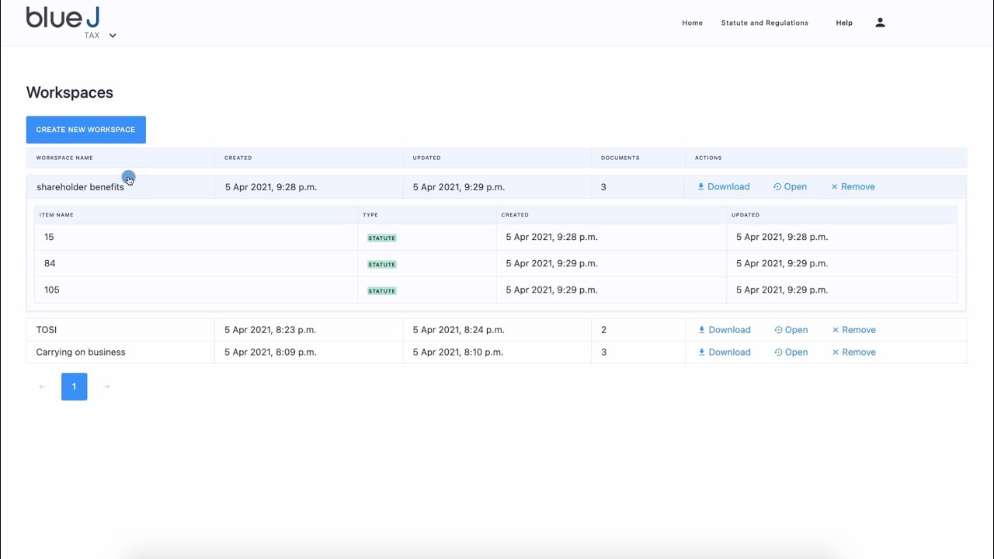Image resolution: width=994 pixels, height=559 pixels.
Task: Expand the TAX product dropdown arrow
Action: (113, 36)
